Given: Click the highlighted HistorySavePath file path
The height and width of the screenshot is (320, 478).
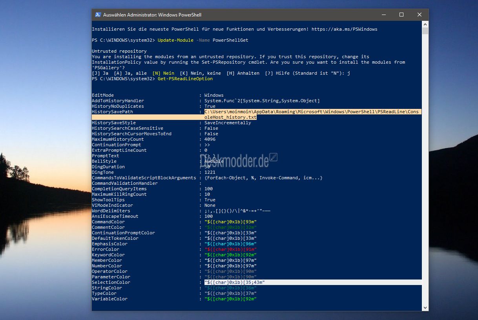Looking at the screenshot, I should pos(312,112).
